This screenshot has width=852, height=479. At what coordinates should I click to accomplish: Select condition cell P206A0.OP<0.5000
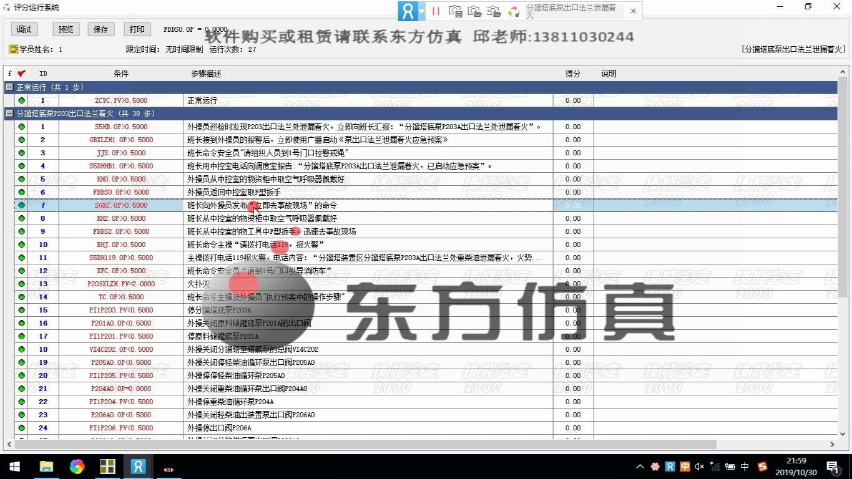point(121,415)
